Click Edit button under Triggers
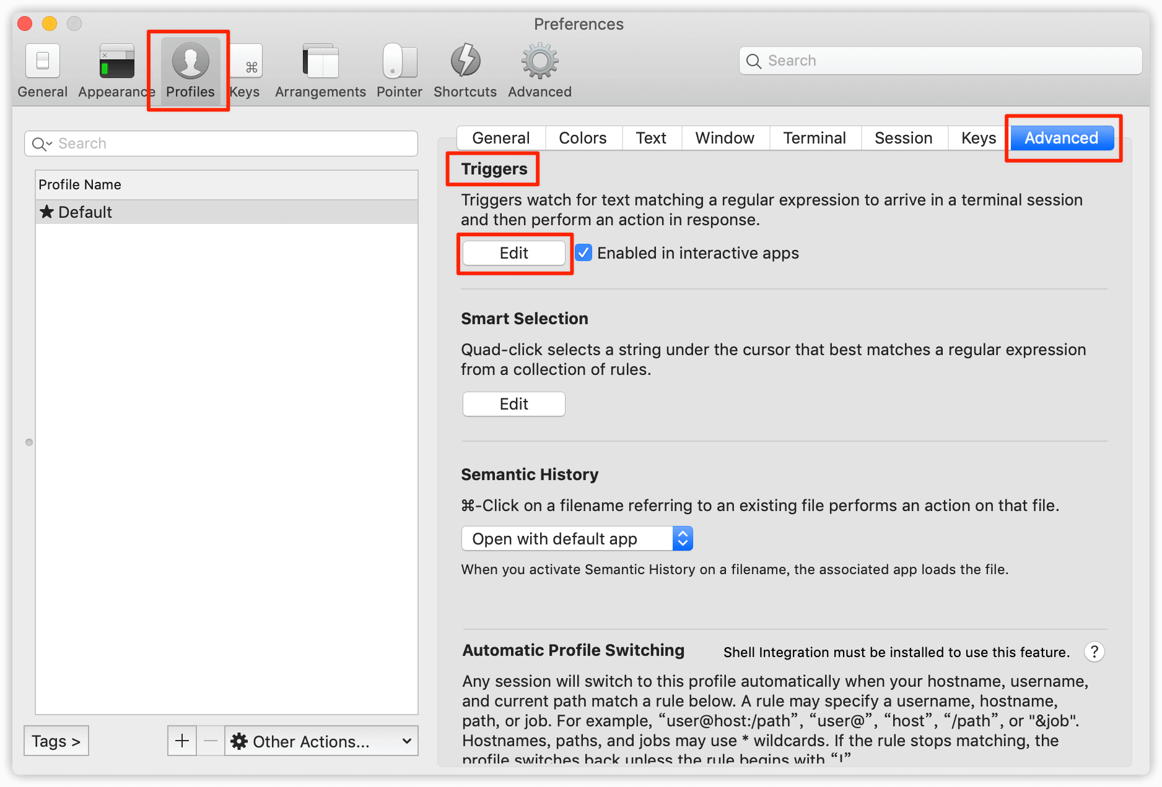1162x787 pixels. coord(513,253)
